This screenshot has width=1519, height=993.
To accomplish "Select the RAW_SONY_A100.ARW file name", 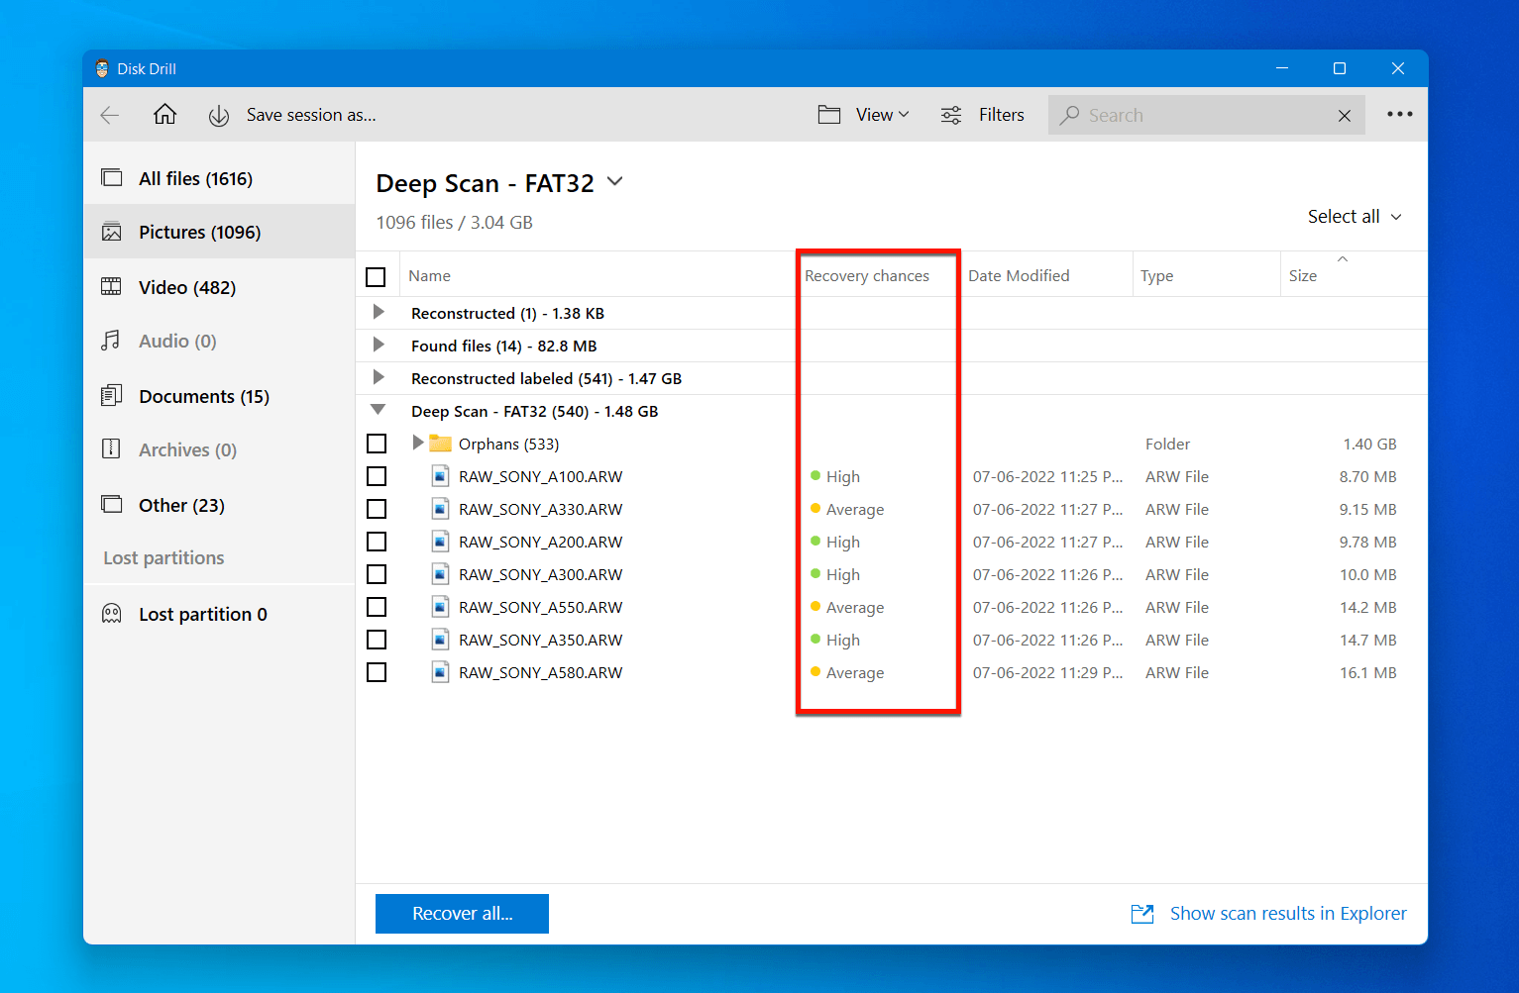I will click(540, 476).
